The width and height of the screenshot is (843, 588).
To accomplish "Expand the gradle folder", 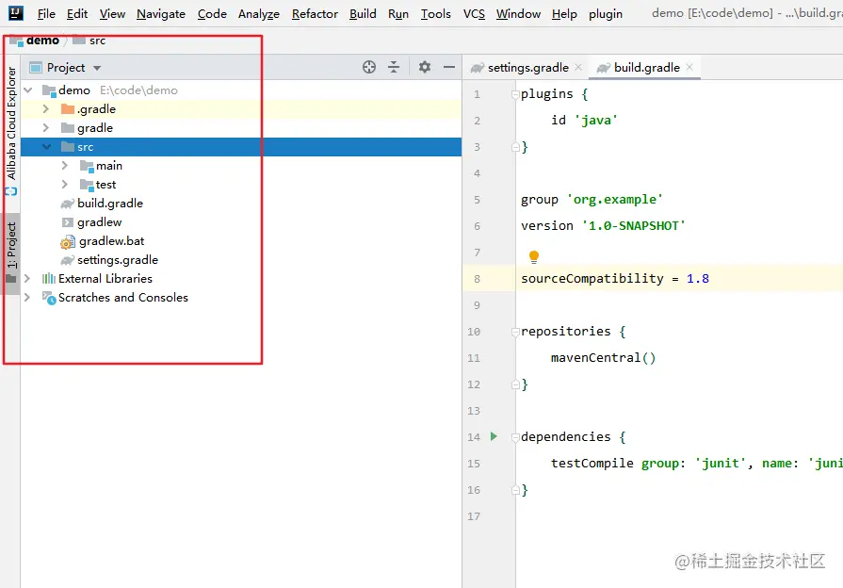I will click(46, 128).
